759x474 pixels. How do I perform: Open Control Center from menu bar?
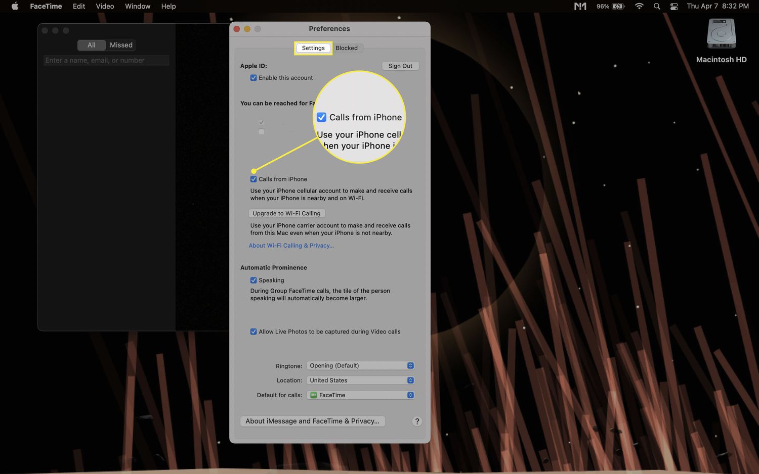(673, 6)
